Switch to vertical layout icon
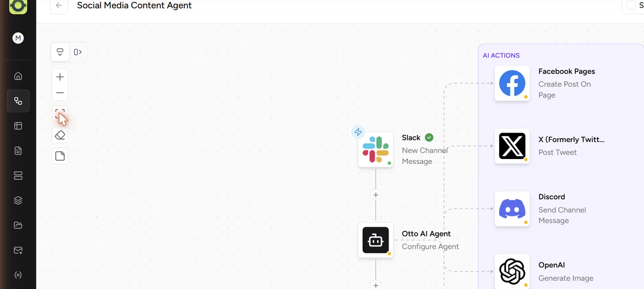The width and height of the screenshot is (644, 289). click(x=60, y=52)
